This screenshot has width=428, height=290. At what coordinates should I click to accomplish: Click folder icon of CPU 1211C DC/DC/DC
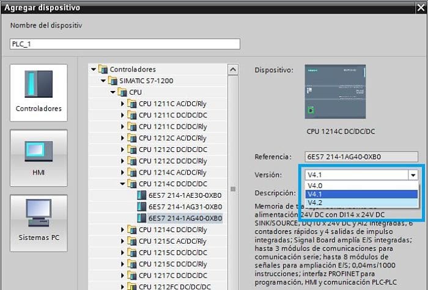point(132,115)
